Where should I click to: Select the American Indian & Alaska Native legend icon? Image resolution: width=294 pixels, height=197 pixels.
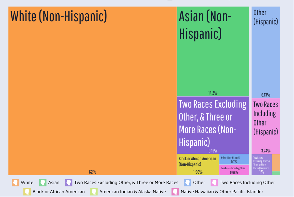(x=94, y=192)
